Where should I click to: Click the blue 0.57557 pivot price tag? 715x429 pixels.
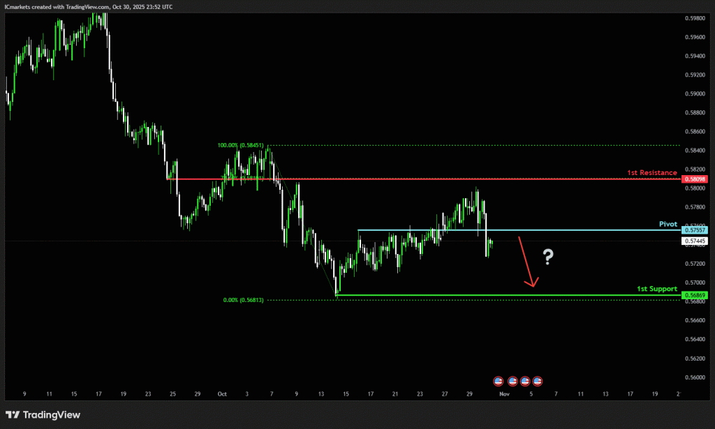[696, 230]
